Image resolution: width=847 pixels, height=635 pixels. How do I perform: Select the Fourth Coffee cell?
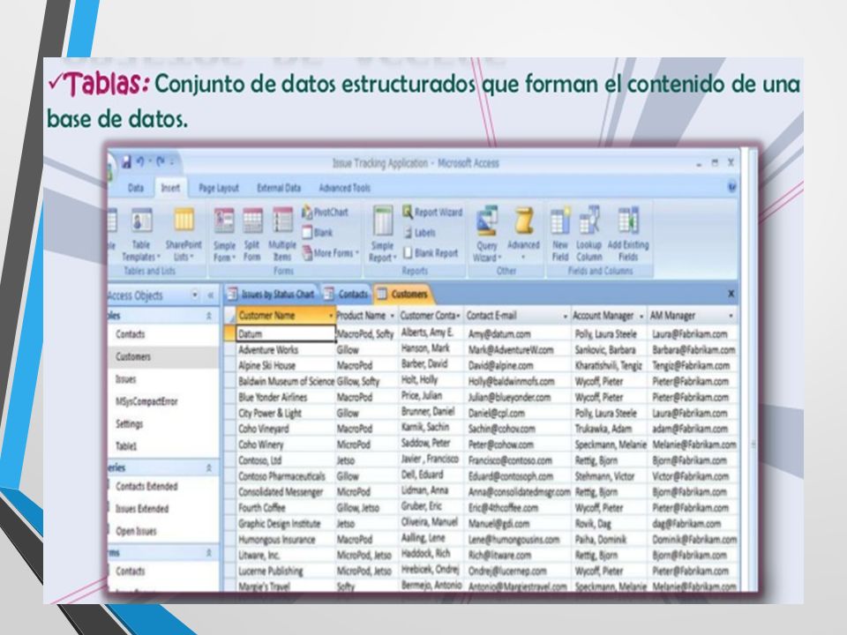(286, 508)
